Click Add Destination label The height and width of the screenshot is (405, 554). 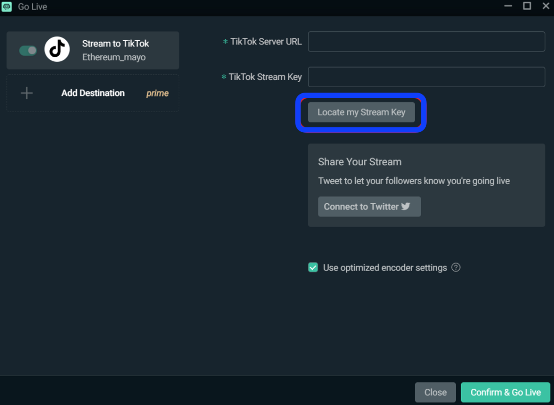pos(93,93)
